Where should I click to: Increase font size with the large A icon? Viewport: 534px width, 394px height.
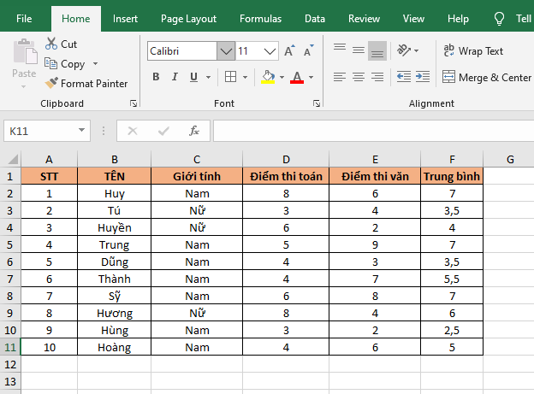click(x=289, y=51)
